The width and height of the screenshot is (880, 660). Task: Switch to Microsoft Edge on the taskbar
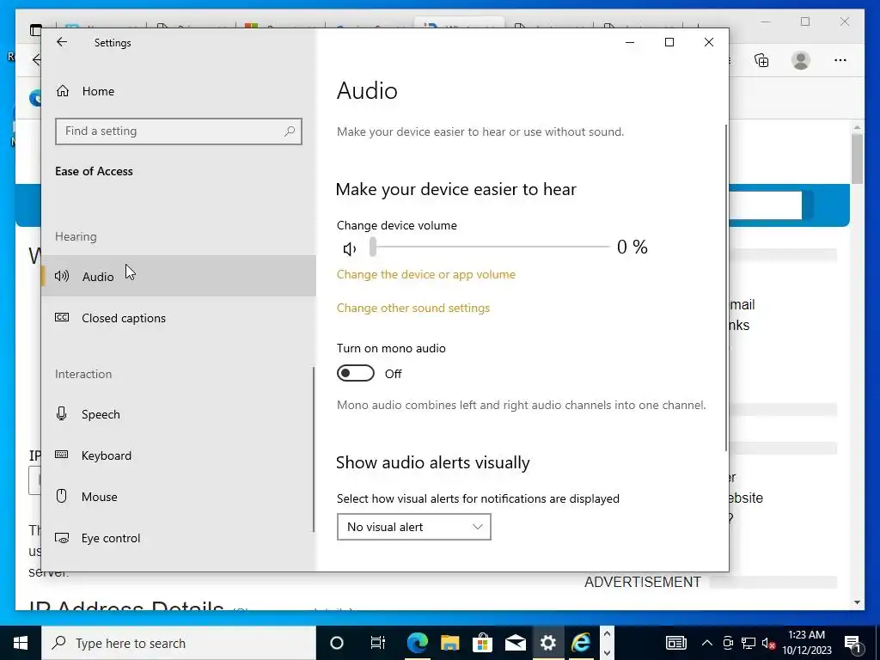point(417,643)
